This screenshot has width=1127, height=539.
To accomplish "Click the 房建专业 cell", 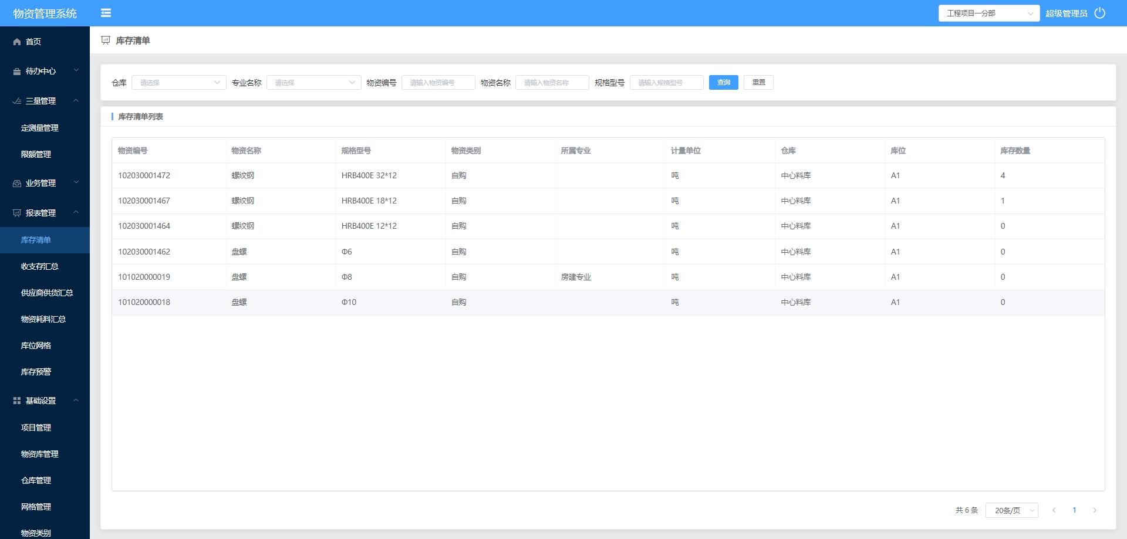I will coord(576,277).
